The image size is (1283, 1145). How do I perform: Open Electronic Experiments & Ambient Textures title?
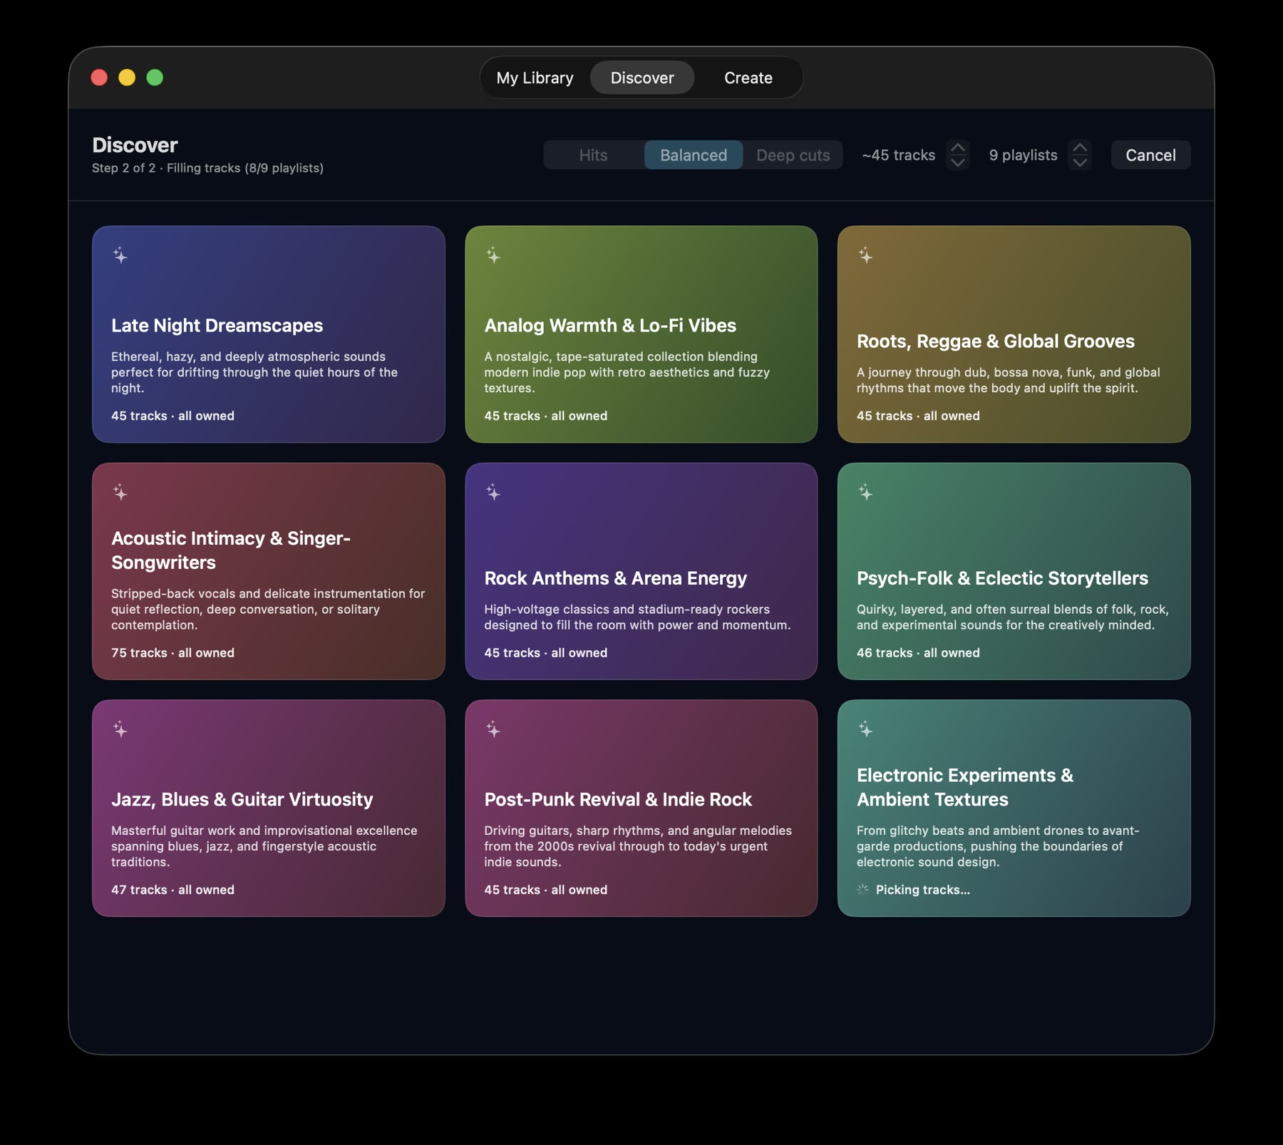tap(965, 787)
